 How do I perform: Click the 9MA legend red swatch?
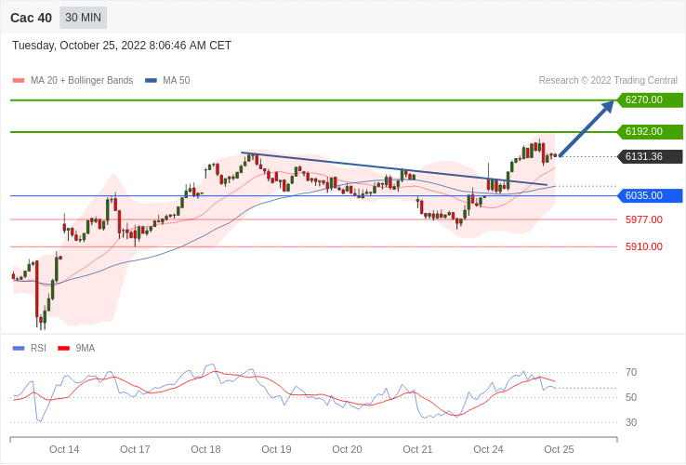coord(64,349)
